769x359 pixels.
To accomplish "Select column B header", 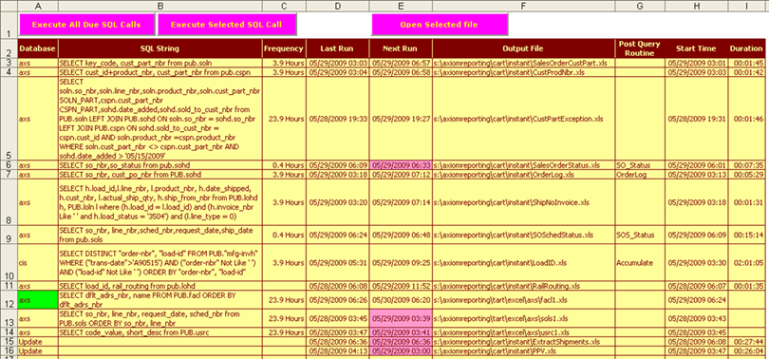I will click(159, 6).
